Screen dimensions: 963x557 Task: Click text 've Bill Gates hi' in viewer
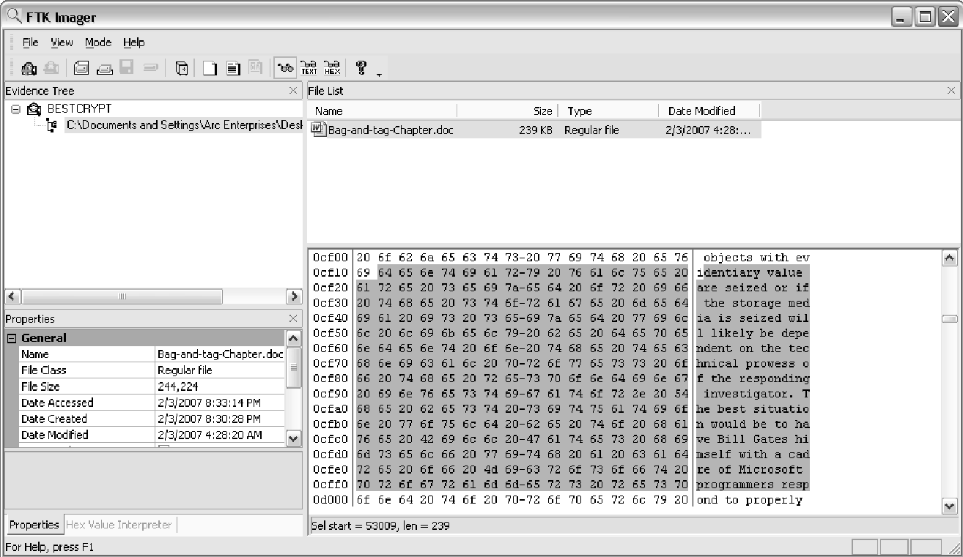(x=753, y=440)
